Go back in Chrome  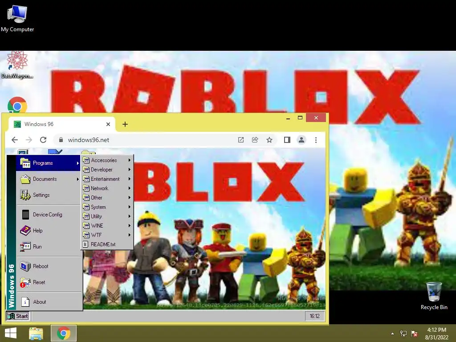15,140
